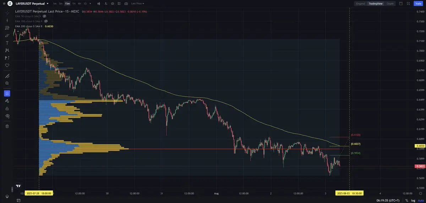Star LAYERUSDT as a favorite
The height and width of the screenshot is (203, 426).
[4, 4]
